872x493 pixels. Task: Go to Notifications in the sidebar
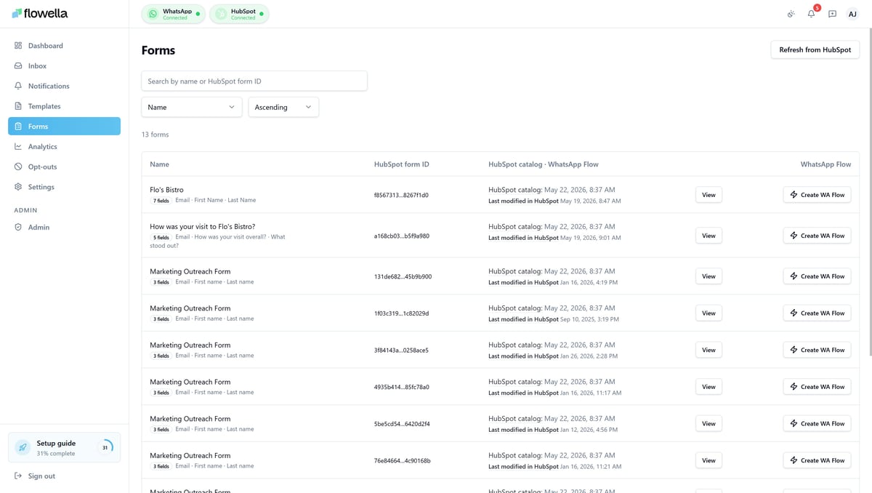(x=64, y=86)
